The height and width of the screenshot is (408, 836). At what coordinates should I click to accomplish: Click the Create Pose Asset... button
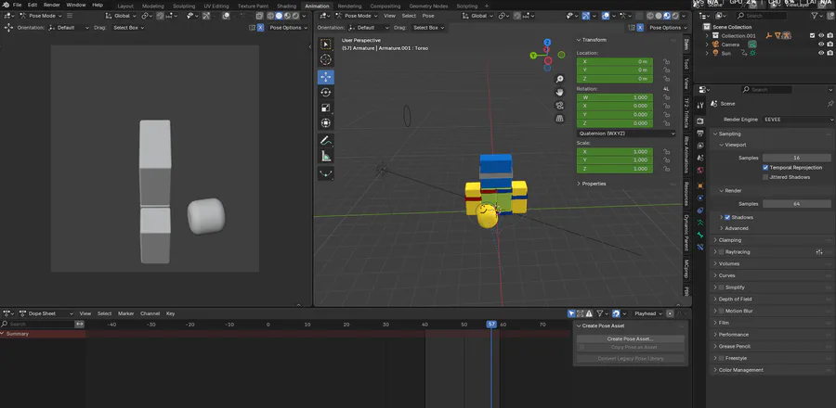point(630,338)
